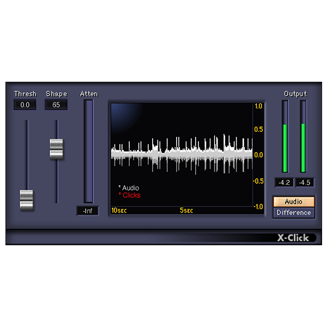Viewport: 327px width, 327px height.
Task: Click the 1.0 amplitude scale label
Action: click(258, 106)
